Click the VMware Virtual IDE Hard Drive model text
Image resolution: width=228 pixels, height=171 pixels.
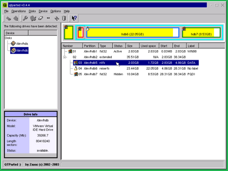(x=43, y=128)
